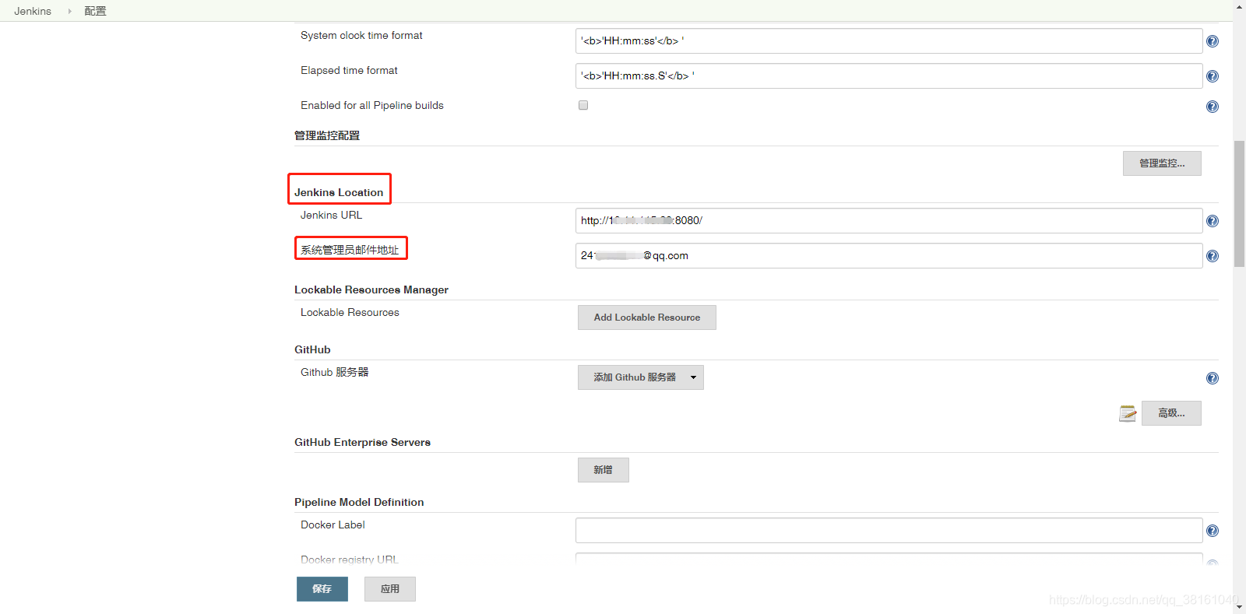
Task: Click Add Lockable Resource button
Action: (647, 318)
